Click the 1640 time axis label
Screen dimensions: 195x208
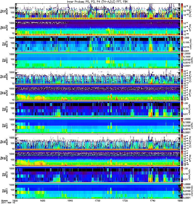70,200
